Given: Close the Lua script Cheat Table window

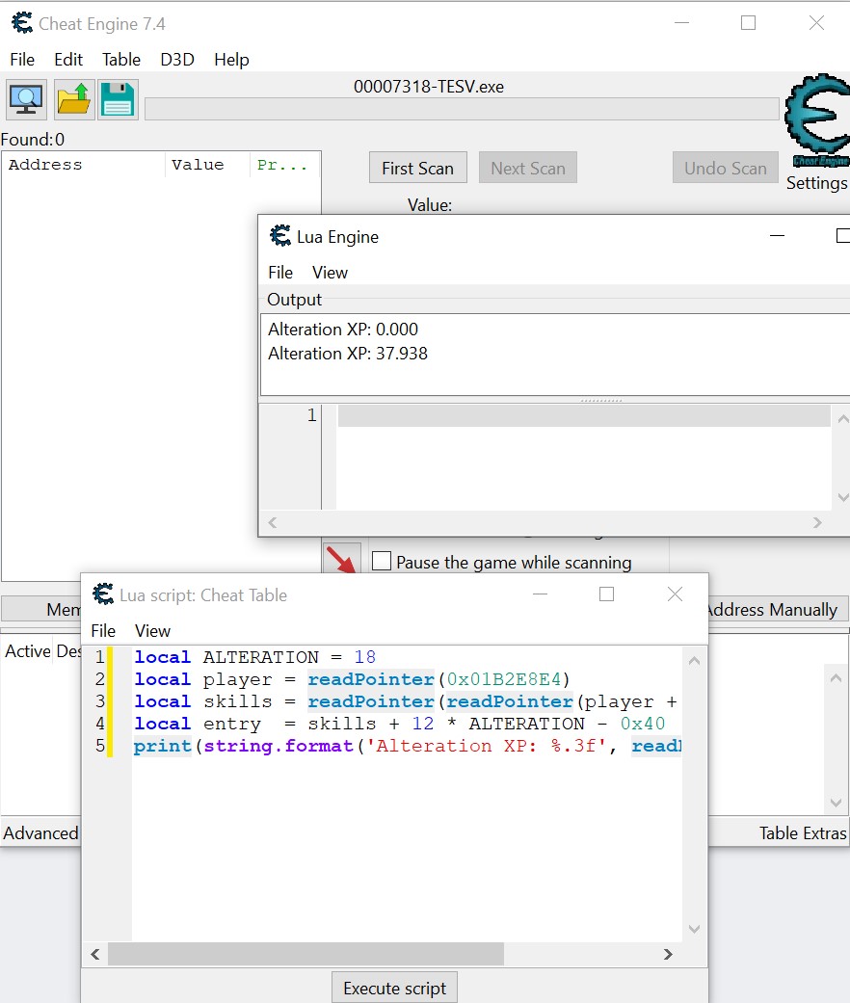Looking at the screenshot, I should point(675,594).
